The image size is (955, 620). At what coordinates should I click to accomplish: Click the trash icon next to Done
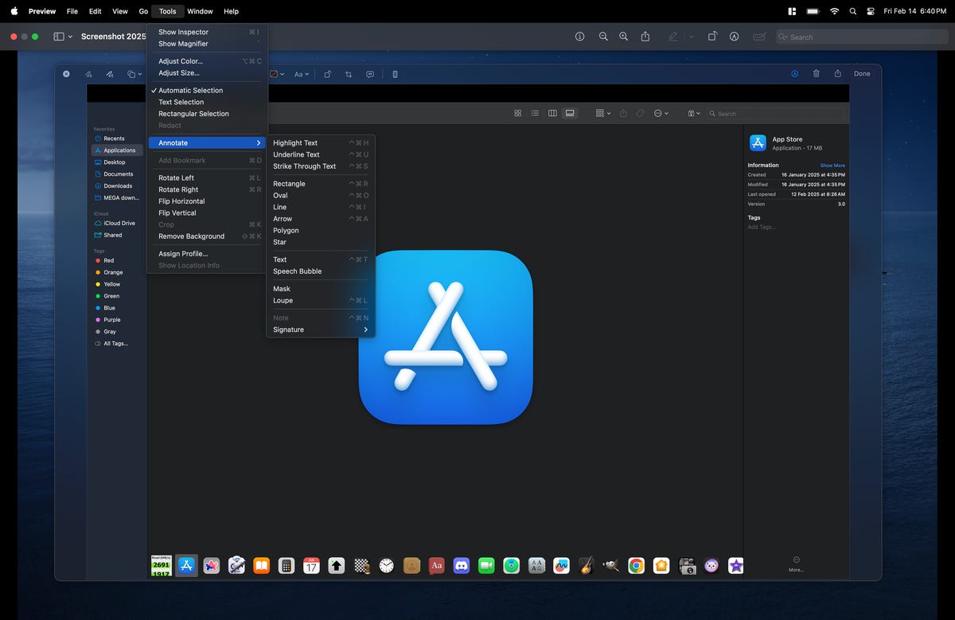[816, 73]
